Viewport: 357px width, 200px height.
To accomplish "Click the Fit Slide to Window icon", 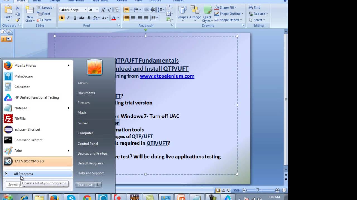I will [x=284, y=190].
